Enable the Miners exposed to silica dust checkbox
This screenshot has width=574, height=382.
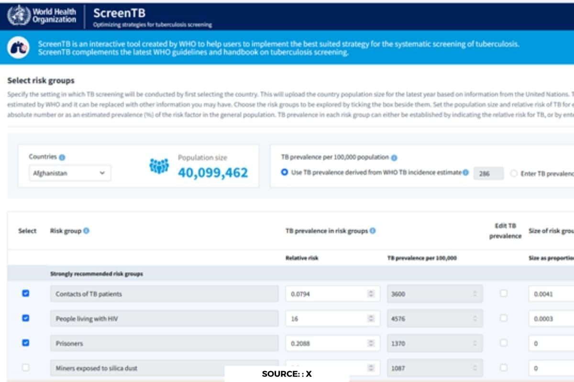tap(25, 368)
